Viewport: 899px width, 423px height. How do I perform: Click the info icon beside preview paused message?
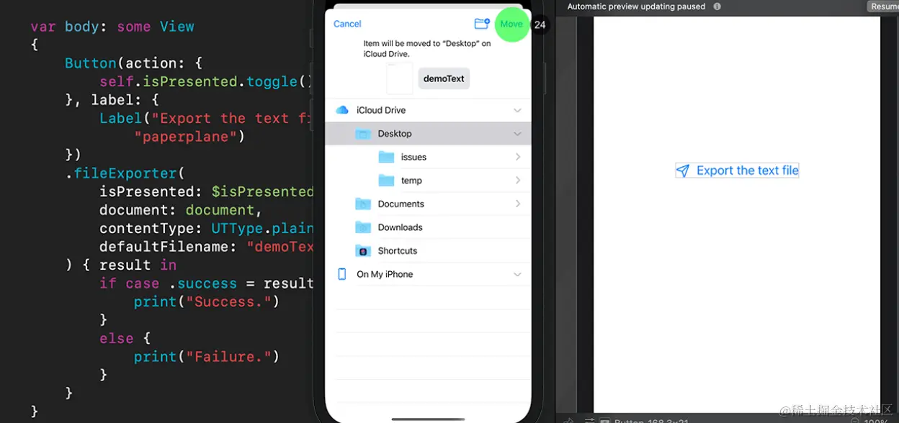coord(717,6)
